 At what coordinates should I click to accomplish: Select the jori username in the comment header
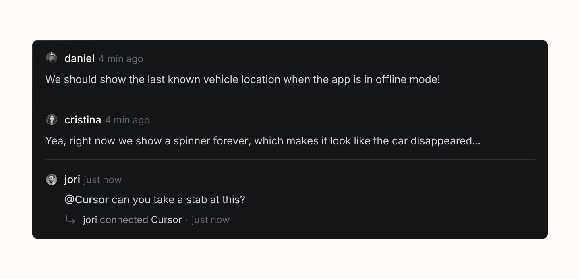click(72, 179)
